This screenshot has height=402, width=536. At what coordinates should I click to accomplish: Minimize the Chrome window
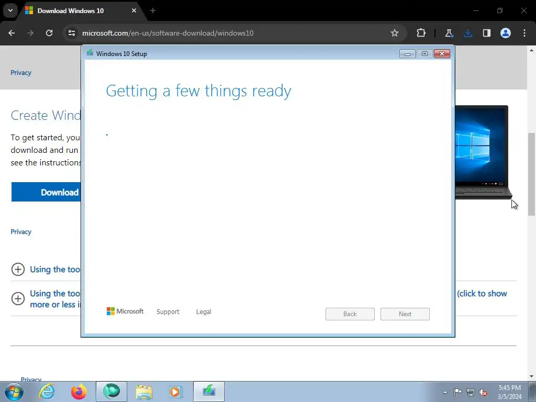click(476, 10)
